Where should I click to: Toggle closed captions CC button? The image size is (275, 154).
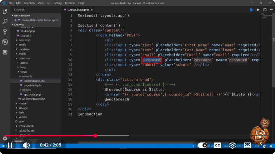click(x=217, y=145)
